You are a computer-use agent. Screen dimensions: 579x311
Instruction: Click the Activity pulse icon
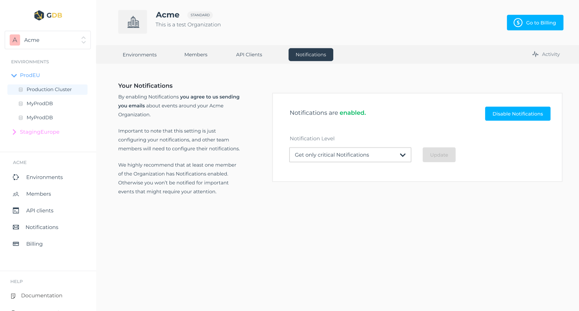pyautogui.click(x=535, y=54)
